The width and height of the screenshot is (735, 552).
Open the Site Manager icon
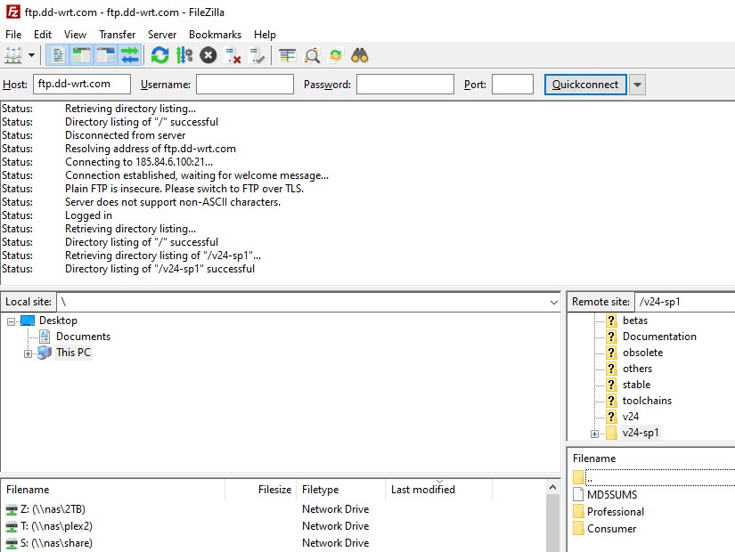[13, 56]
